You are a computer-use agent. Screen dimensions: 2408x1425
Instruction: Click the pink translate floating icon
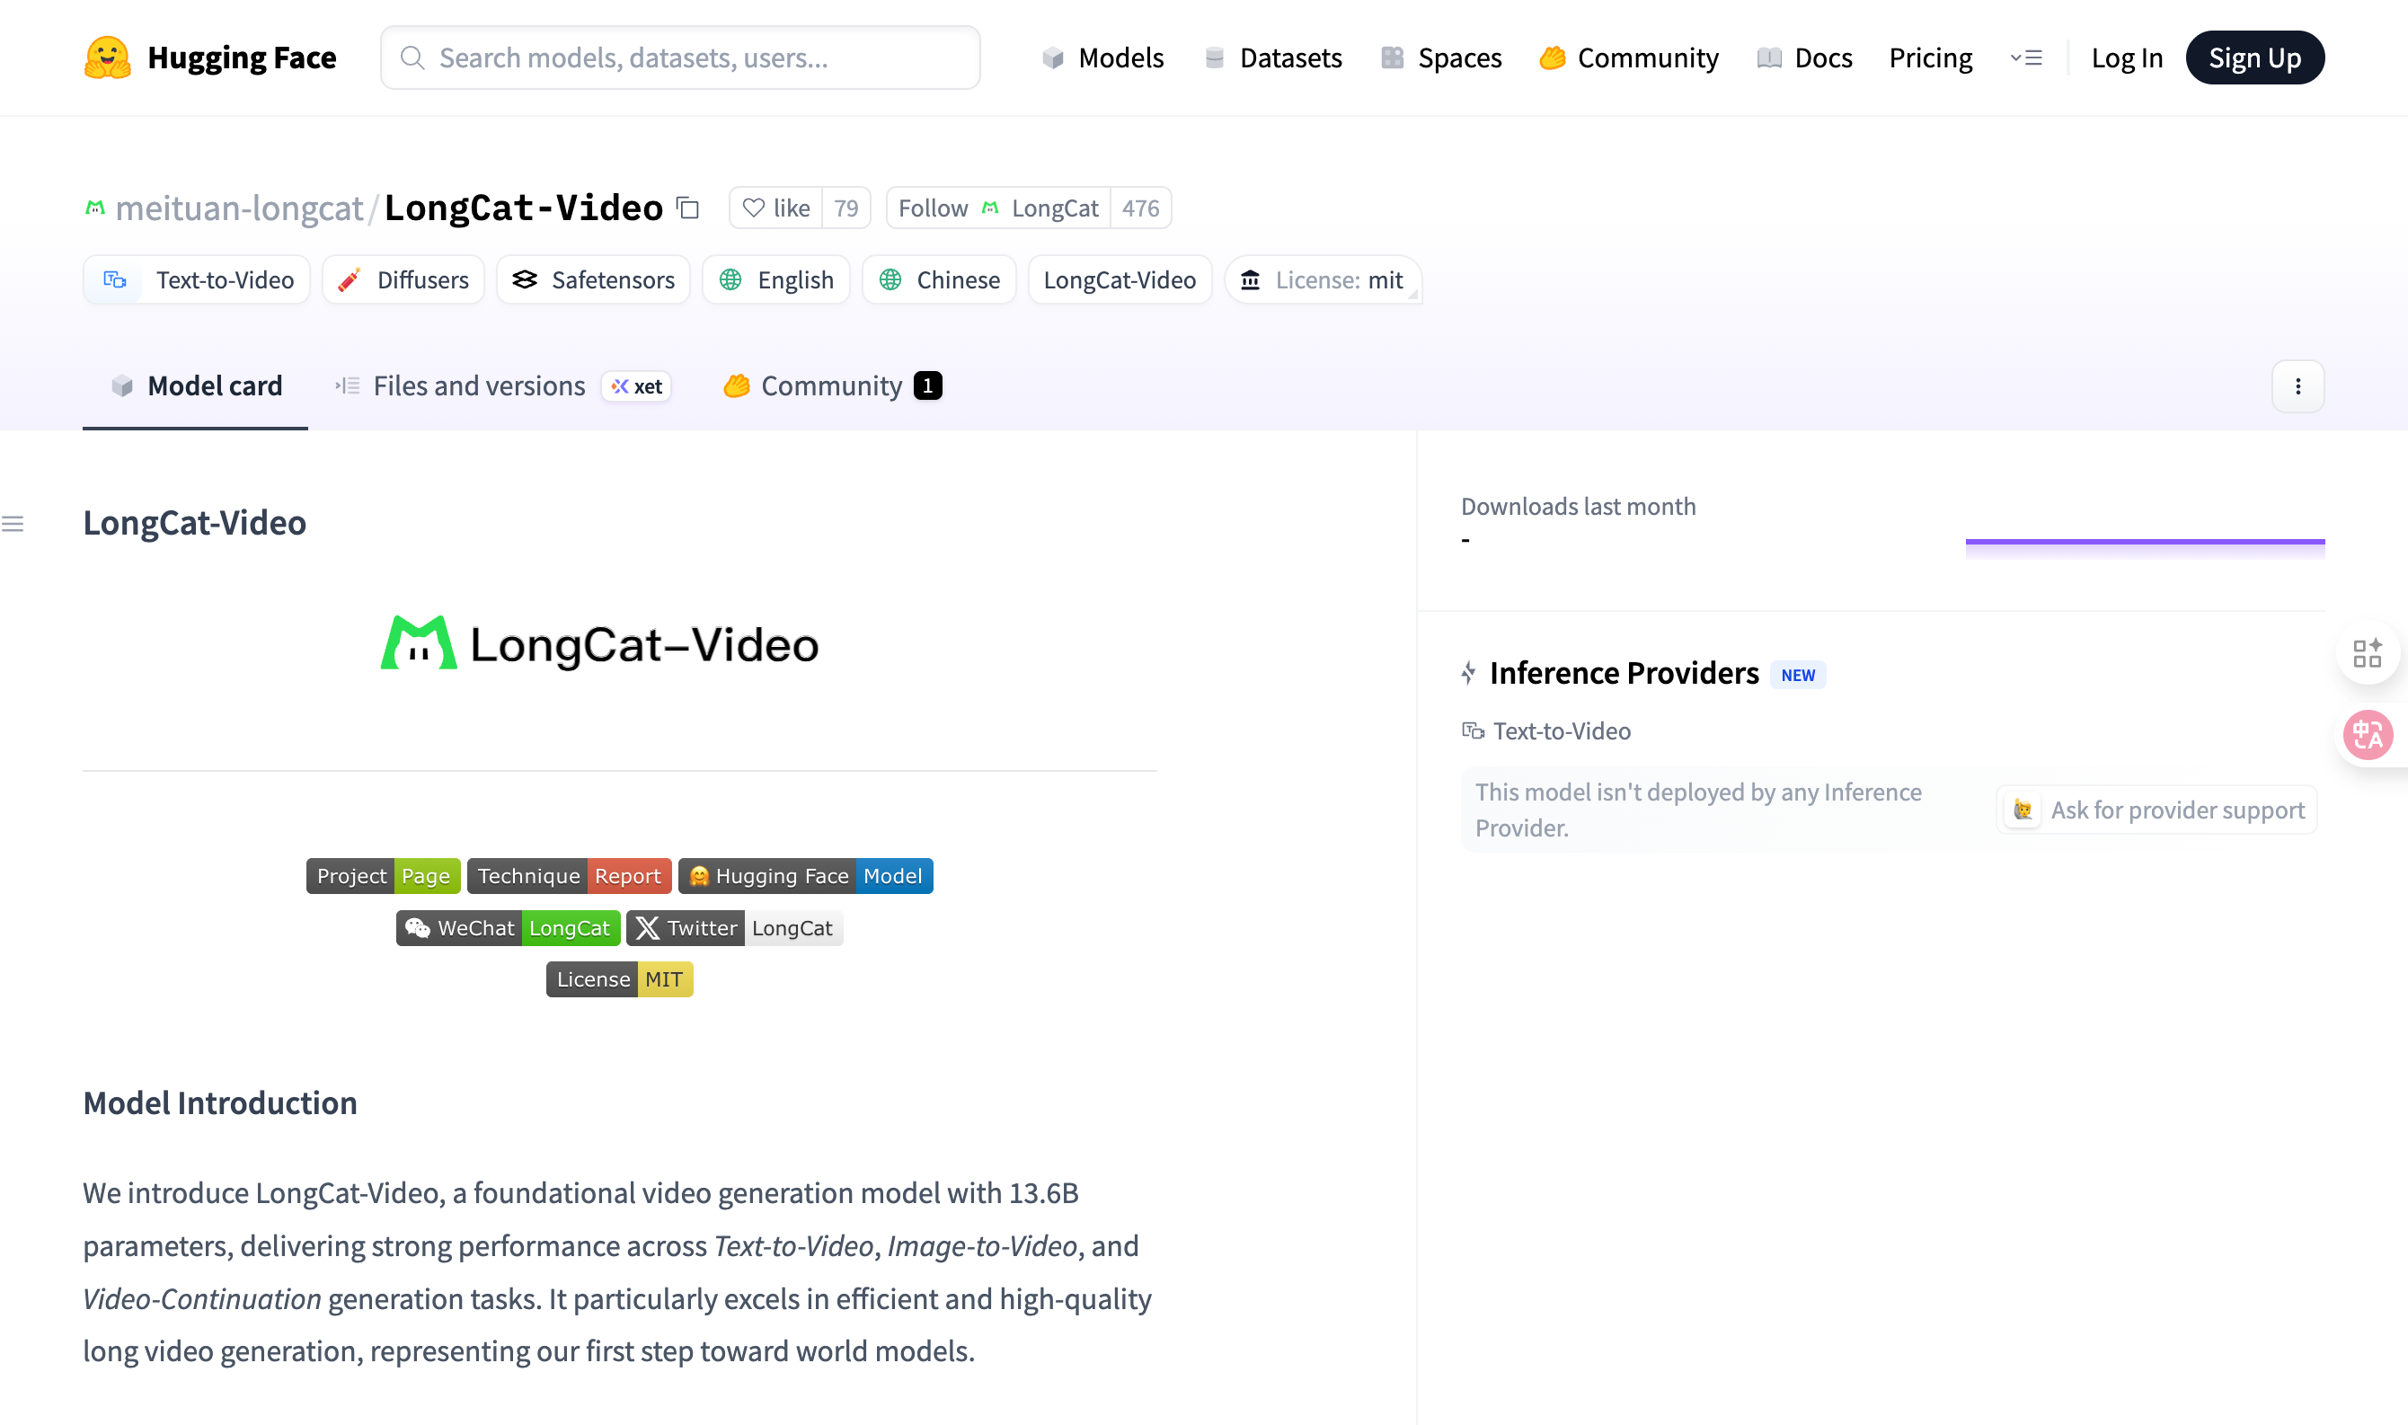(x=2367, y=736)
